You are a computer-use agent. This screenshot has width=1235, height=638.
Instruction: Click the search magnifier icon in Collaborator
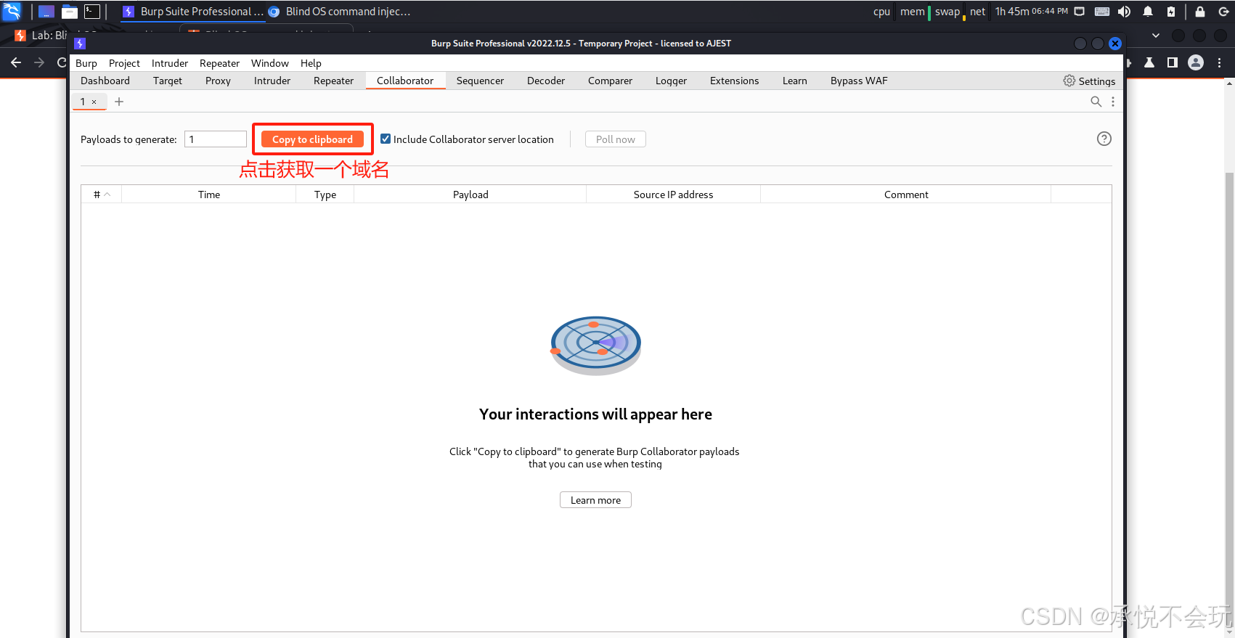1096,102
